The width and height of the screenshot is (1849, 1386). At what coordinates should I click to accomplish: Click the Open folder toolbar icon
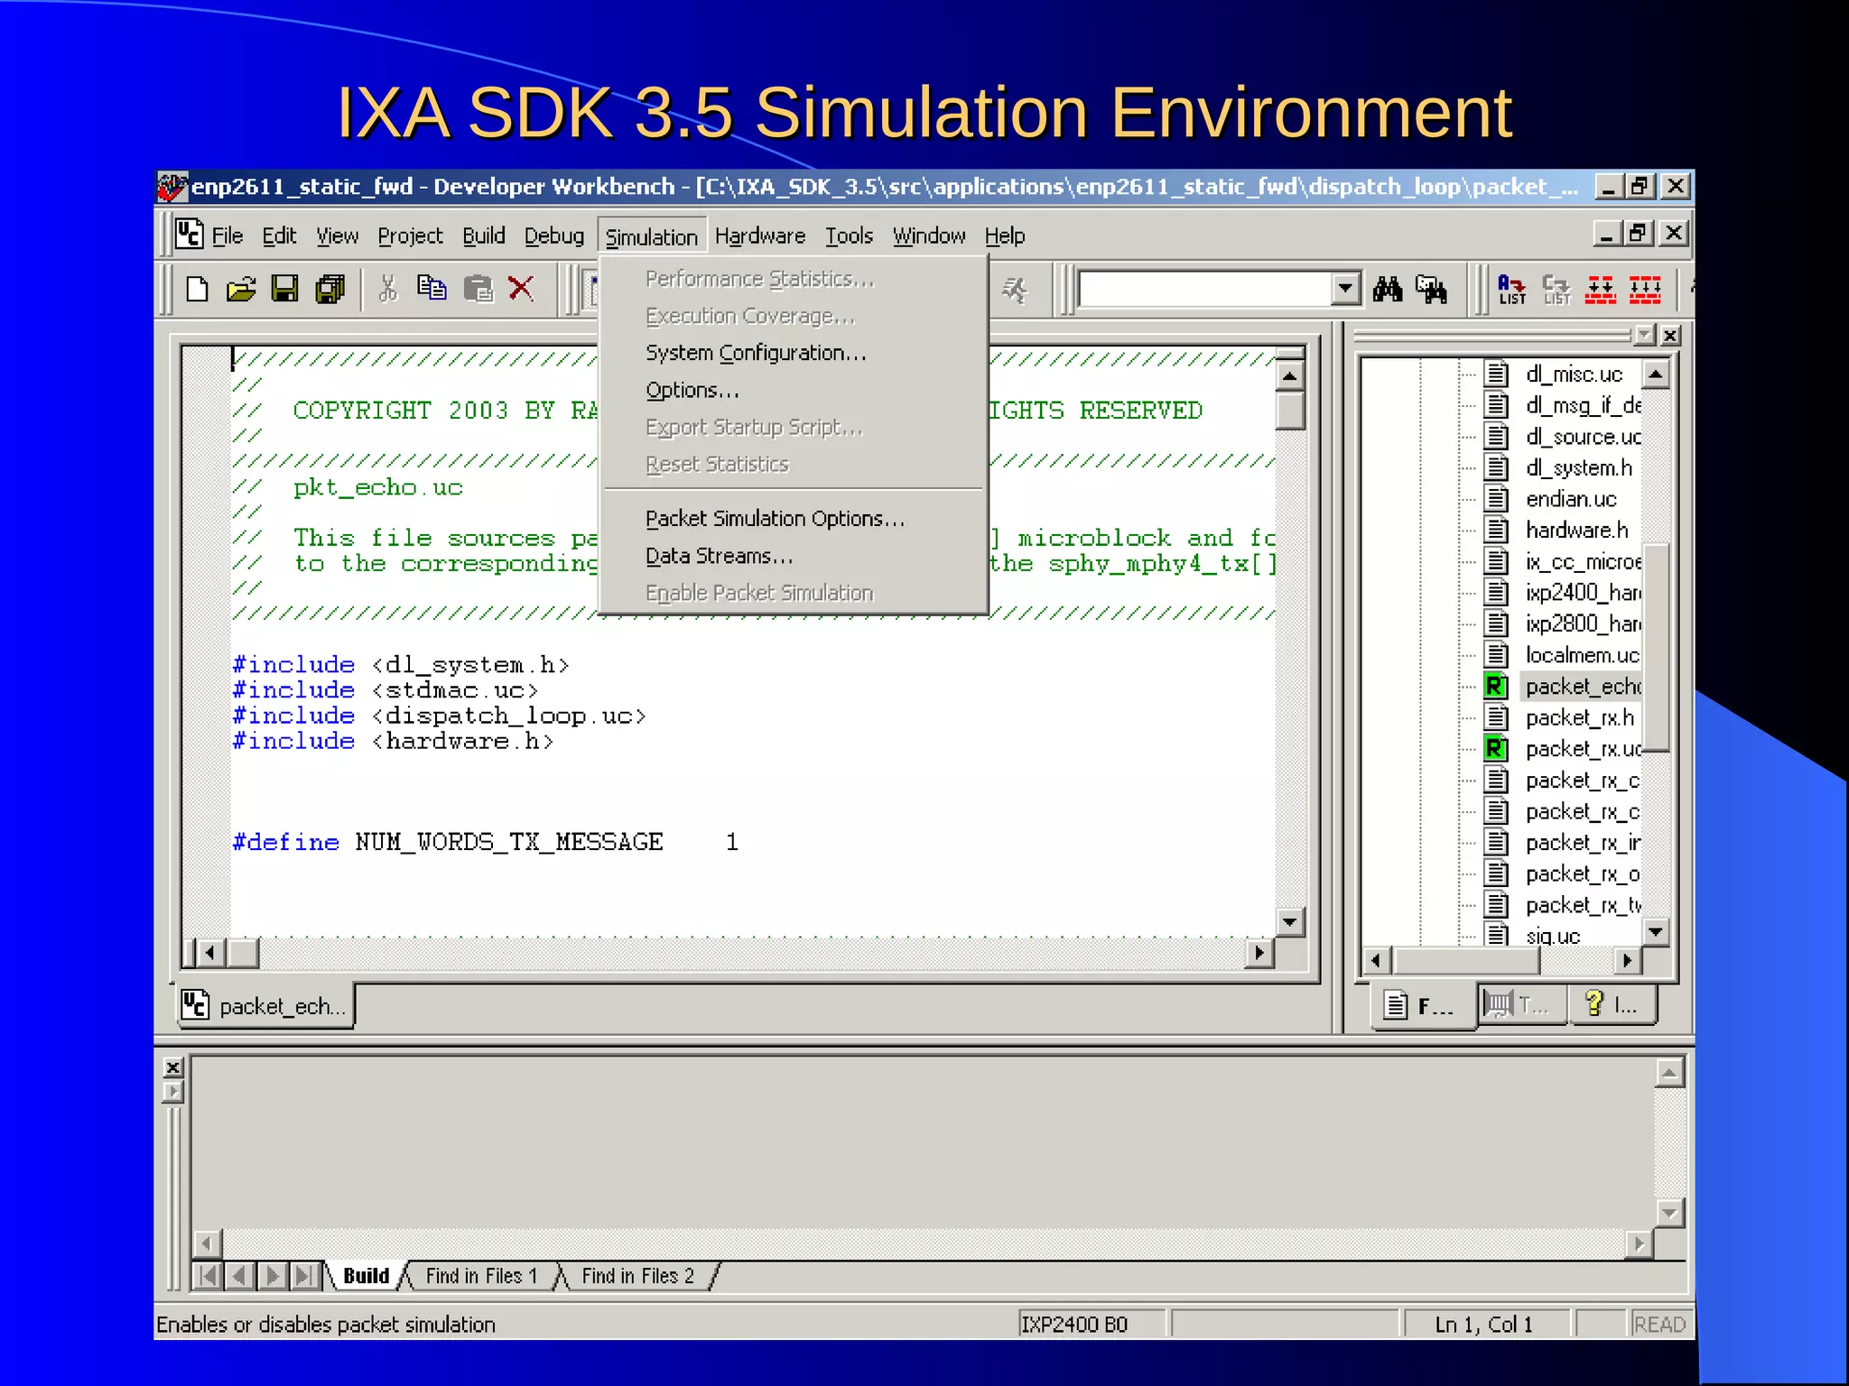241,290
